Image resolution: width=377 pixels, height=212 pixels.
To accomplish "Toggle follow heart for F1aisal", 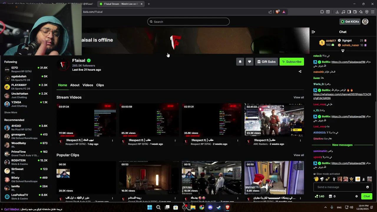I will [x=249, y=62].
